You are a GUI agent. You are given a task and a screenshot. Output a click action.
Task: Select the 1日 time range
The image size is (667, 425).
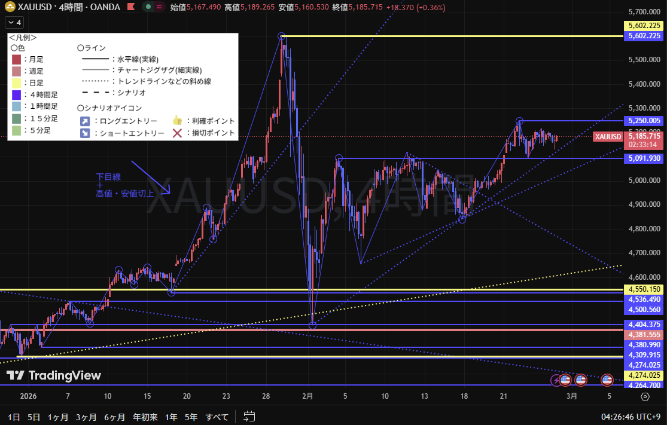pos(13,417)
